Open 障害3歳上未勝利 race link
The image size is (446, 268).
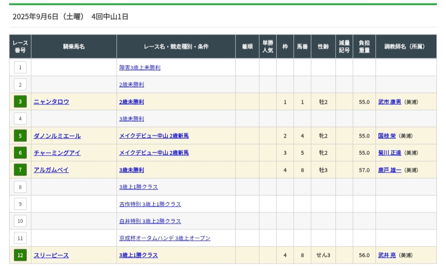(140, 67)
